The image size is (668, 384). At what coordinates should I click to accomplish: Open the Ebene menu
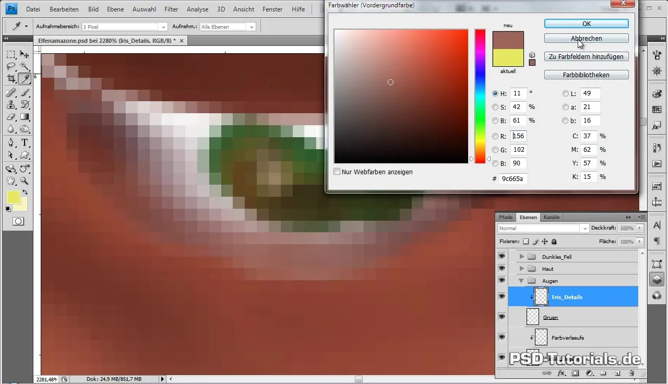[115, 9]
